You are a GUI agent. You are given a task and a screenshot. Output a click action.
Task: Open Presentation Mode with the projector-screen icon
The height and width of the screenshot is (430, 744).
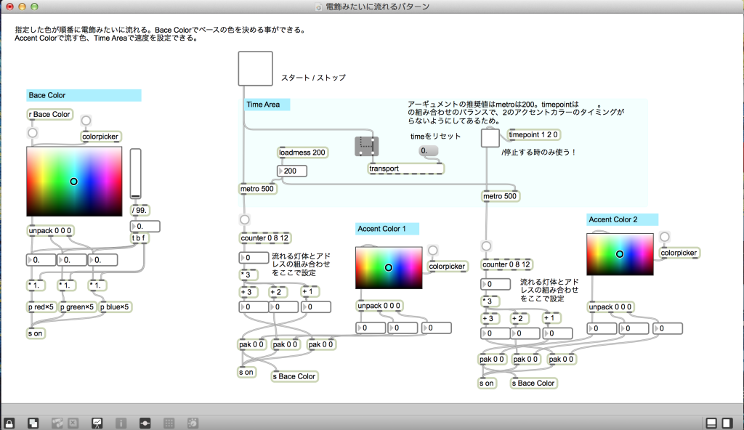pos(97,422)
